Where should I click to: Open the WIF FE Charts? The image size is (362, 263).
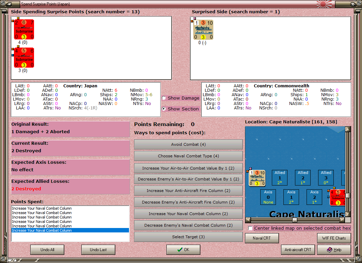[x=334, y=238]
